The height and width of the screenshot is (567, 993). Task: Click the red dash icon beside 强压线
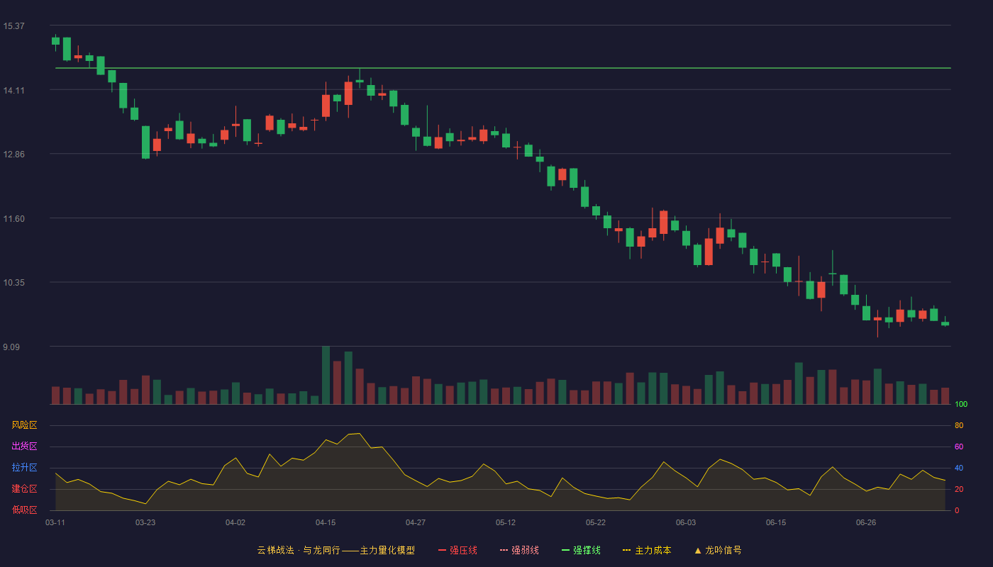click(442, 550)
